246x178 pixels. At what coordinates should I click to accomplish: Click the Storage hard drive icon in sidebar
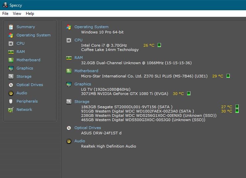[11, 76]
